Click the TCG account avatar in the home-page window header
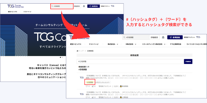Screen dimensions: 207x103 tap(113, 6)
